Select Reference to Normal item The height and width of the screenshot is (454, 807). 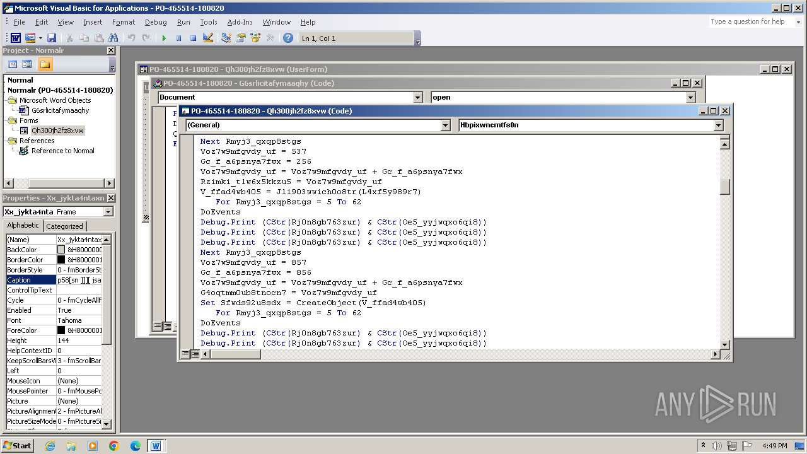63,151
